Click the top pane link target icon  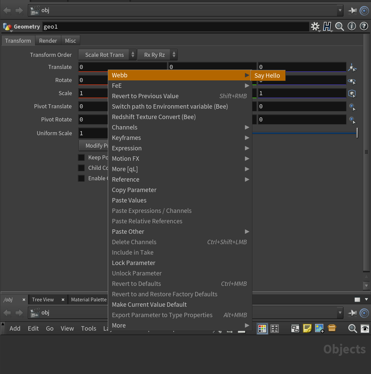[364, 11]
